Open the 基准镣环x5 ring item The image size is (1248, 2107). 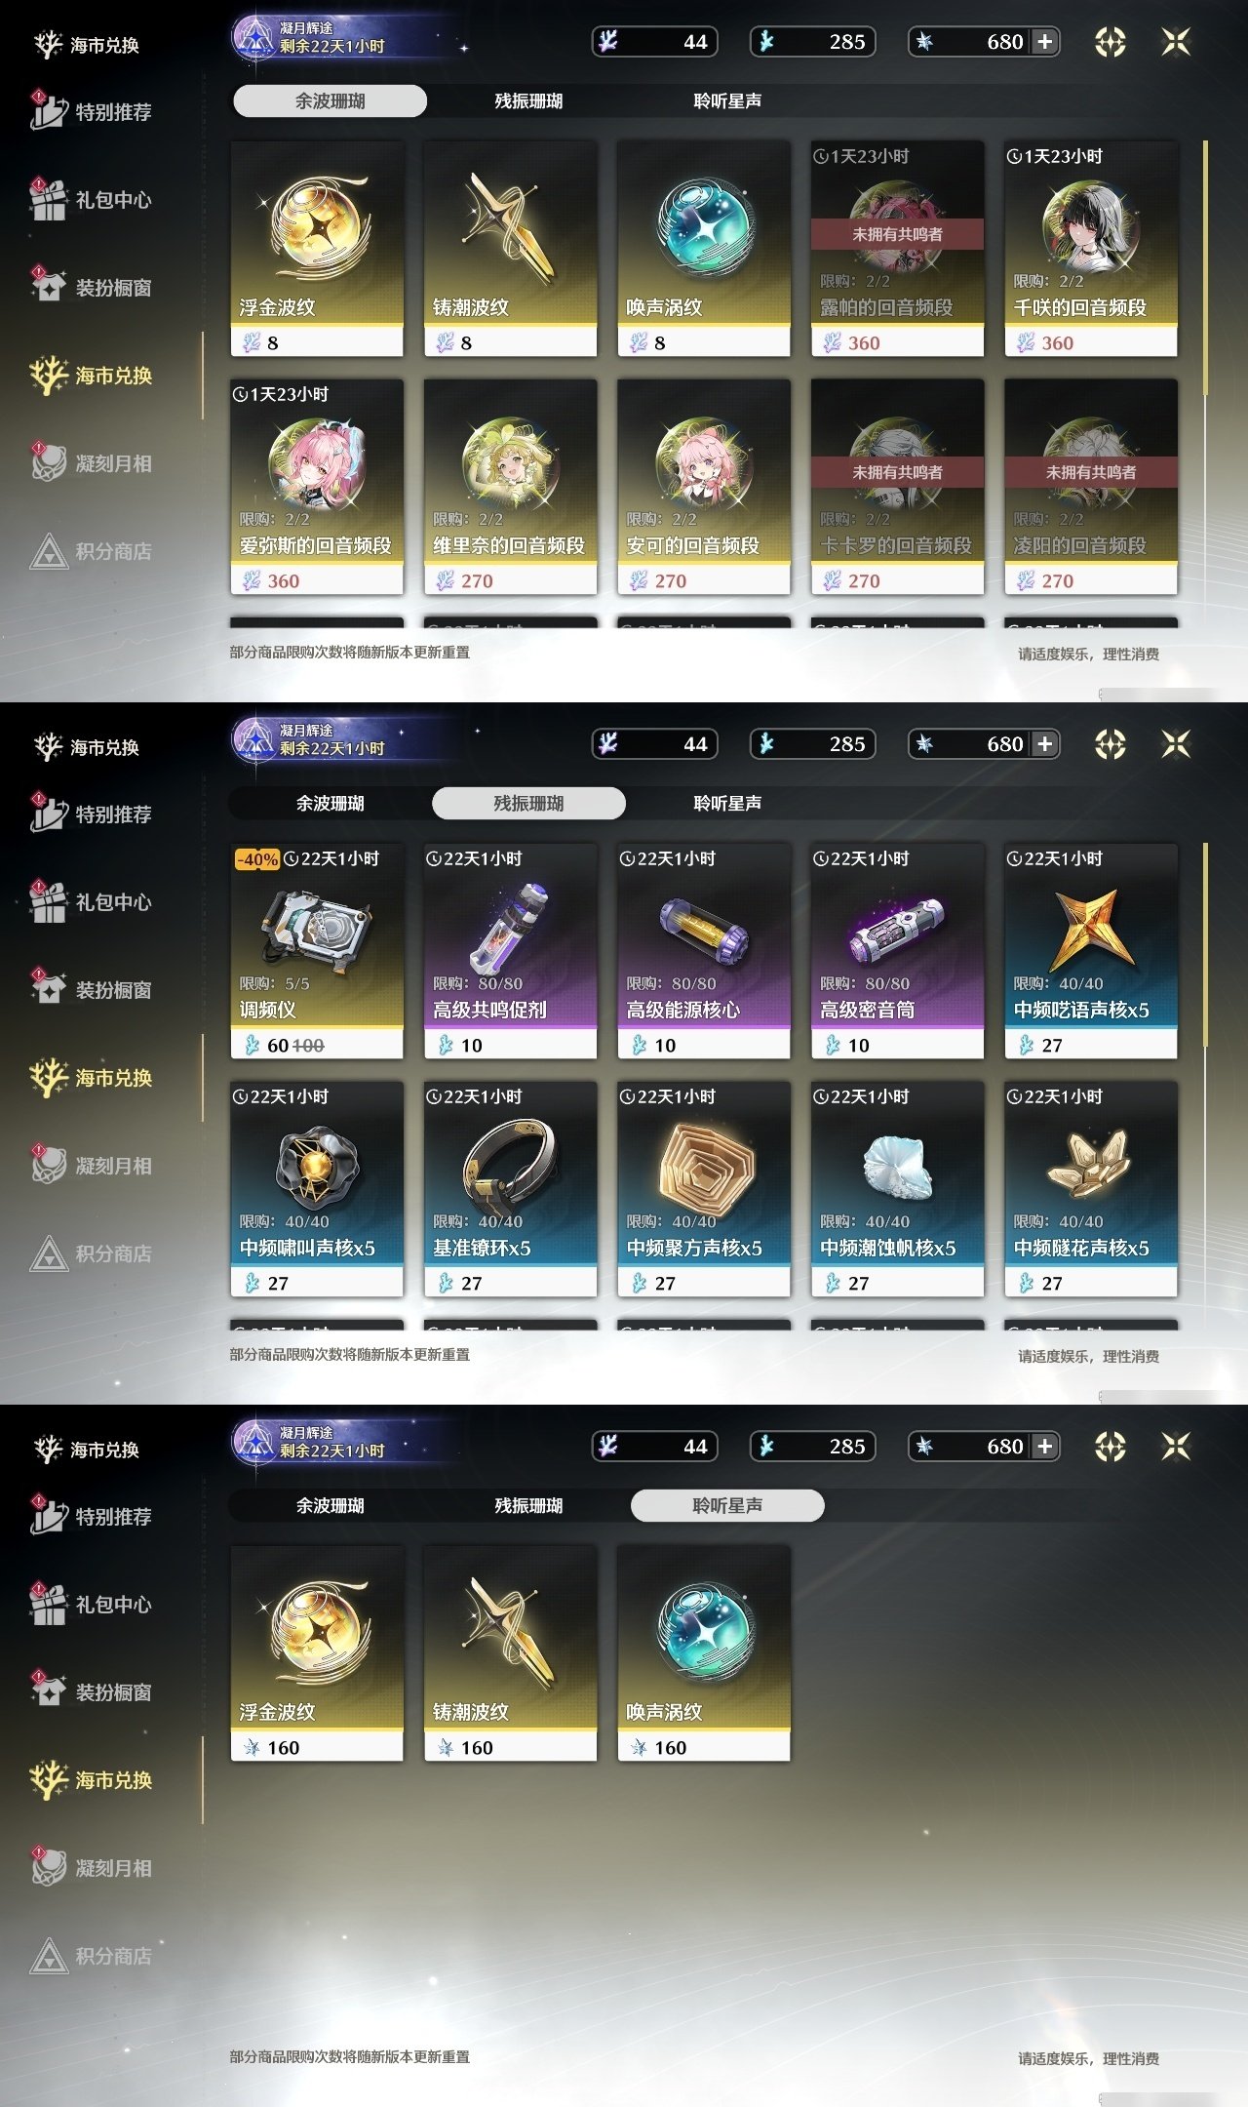pos(510,1189)
